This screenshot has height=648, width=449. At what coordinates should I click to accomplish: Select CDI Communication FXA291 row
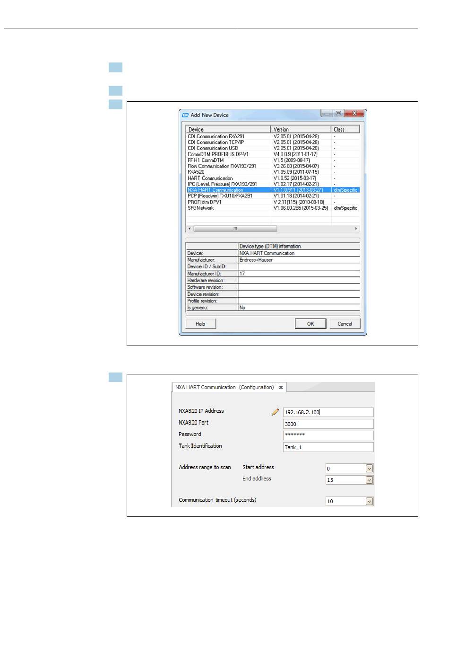273,136
